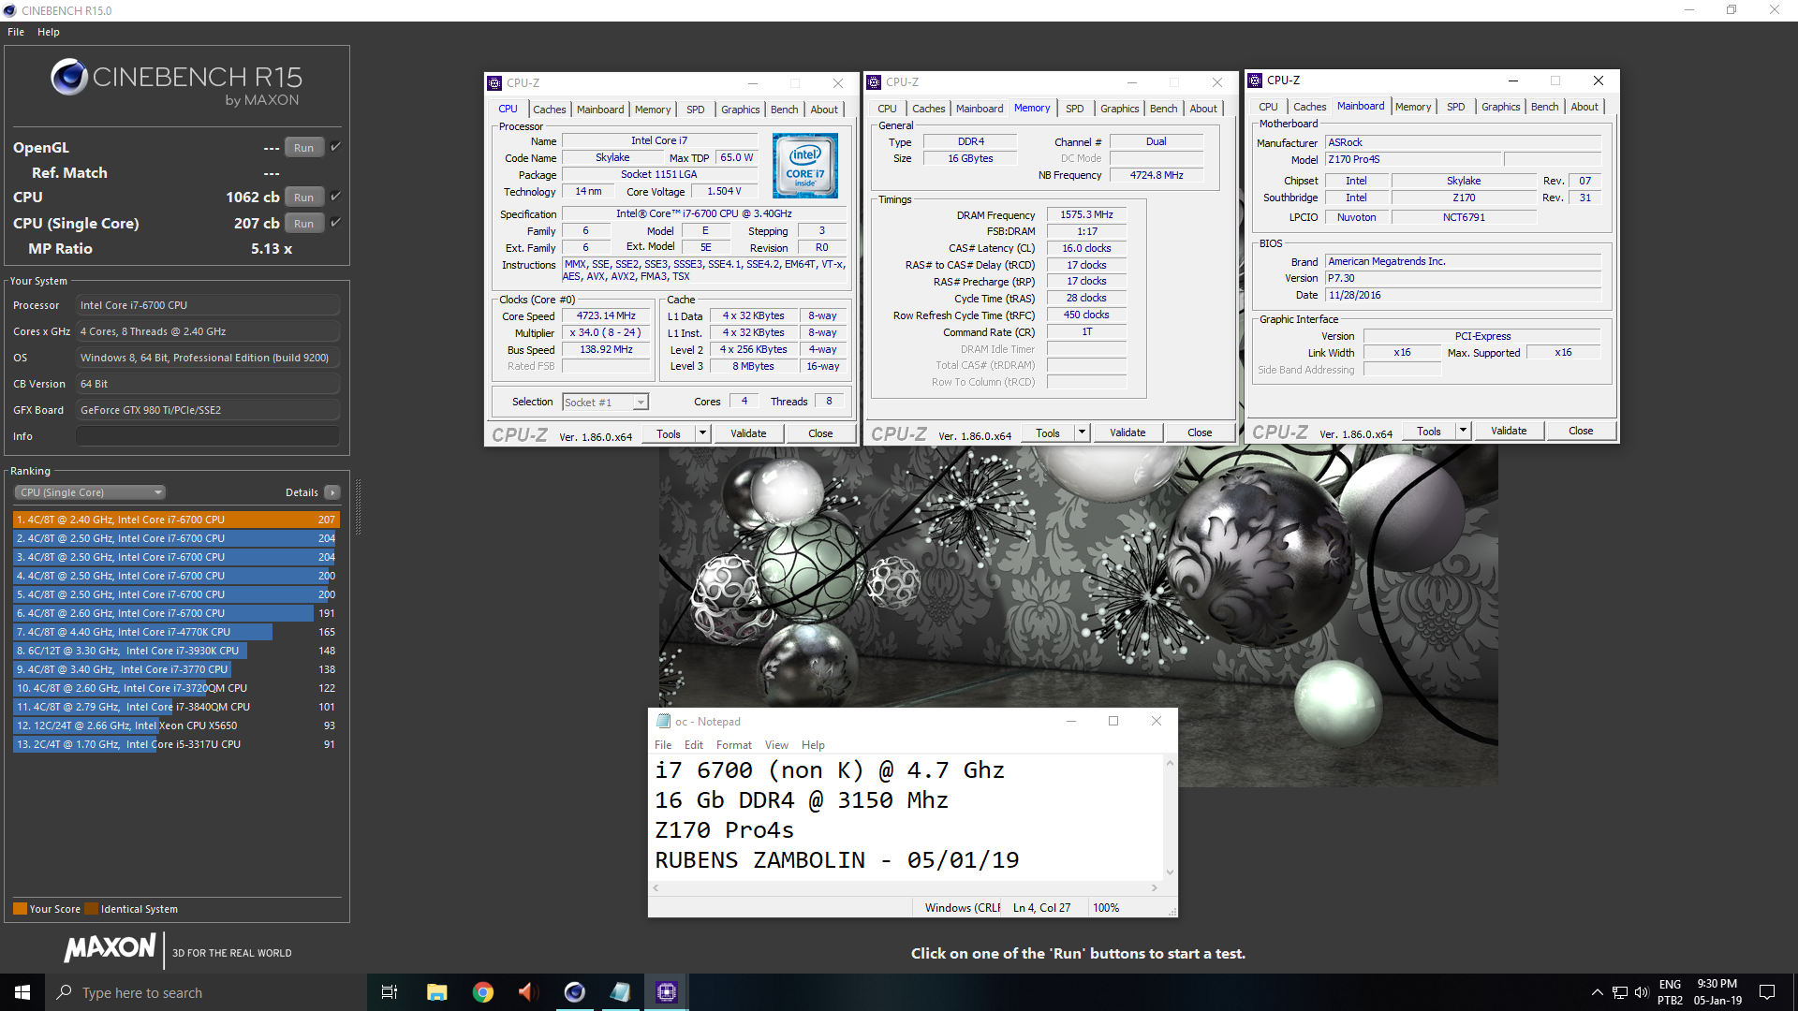Open the Cinebench File menu
Viewport: 1798px width, 1011px height.
(x=16, y=32)
